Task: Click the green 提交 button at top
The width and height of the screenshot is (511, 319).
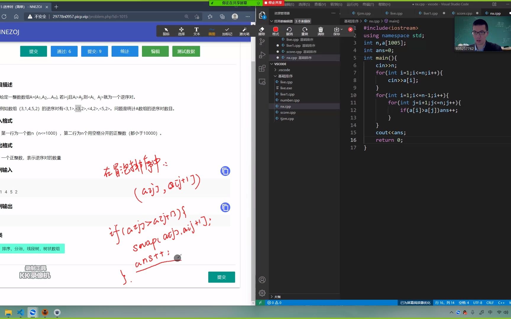Action: click(33, 51)
